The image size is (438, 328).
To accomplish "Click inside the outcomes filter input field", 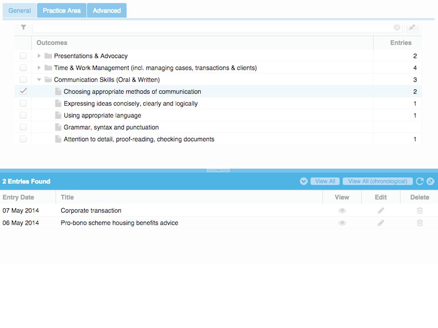I will 212,28.
